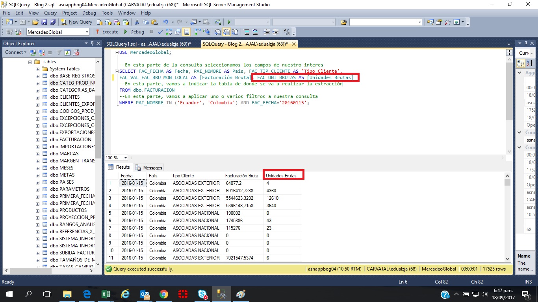This screenshot has height=302, width=538.
Task: Open a new query window
Action: click(79, 22)
